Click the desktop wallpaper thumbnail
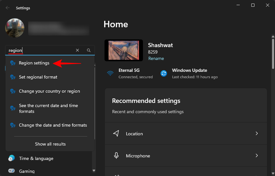Screen dimensions: 275x176 coord(123,50)
